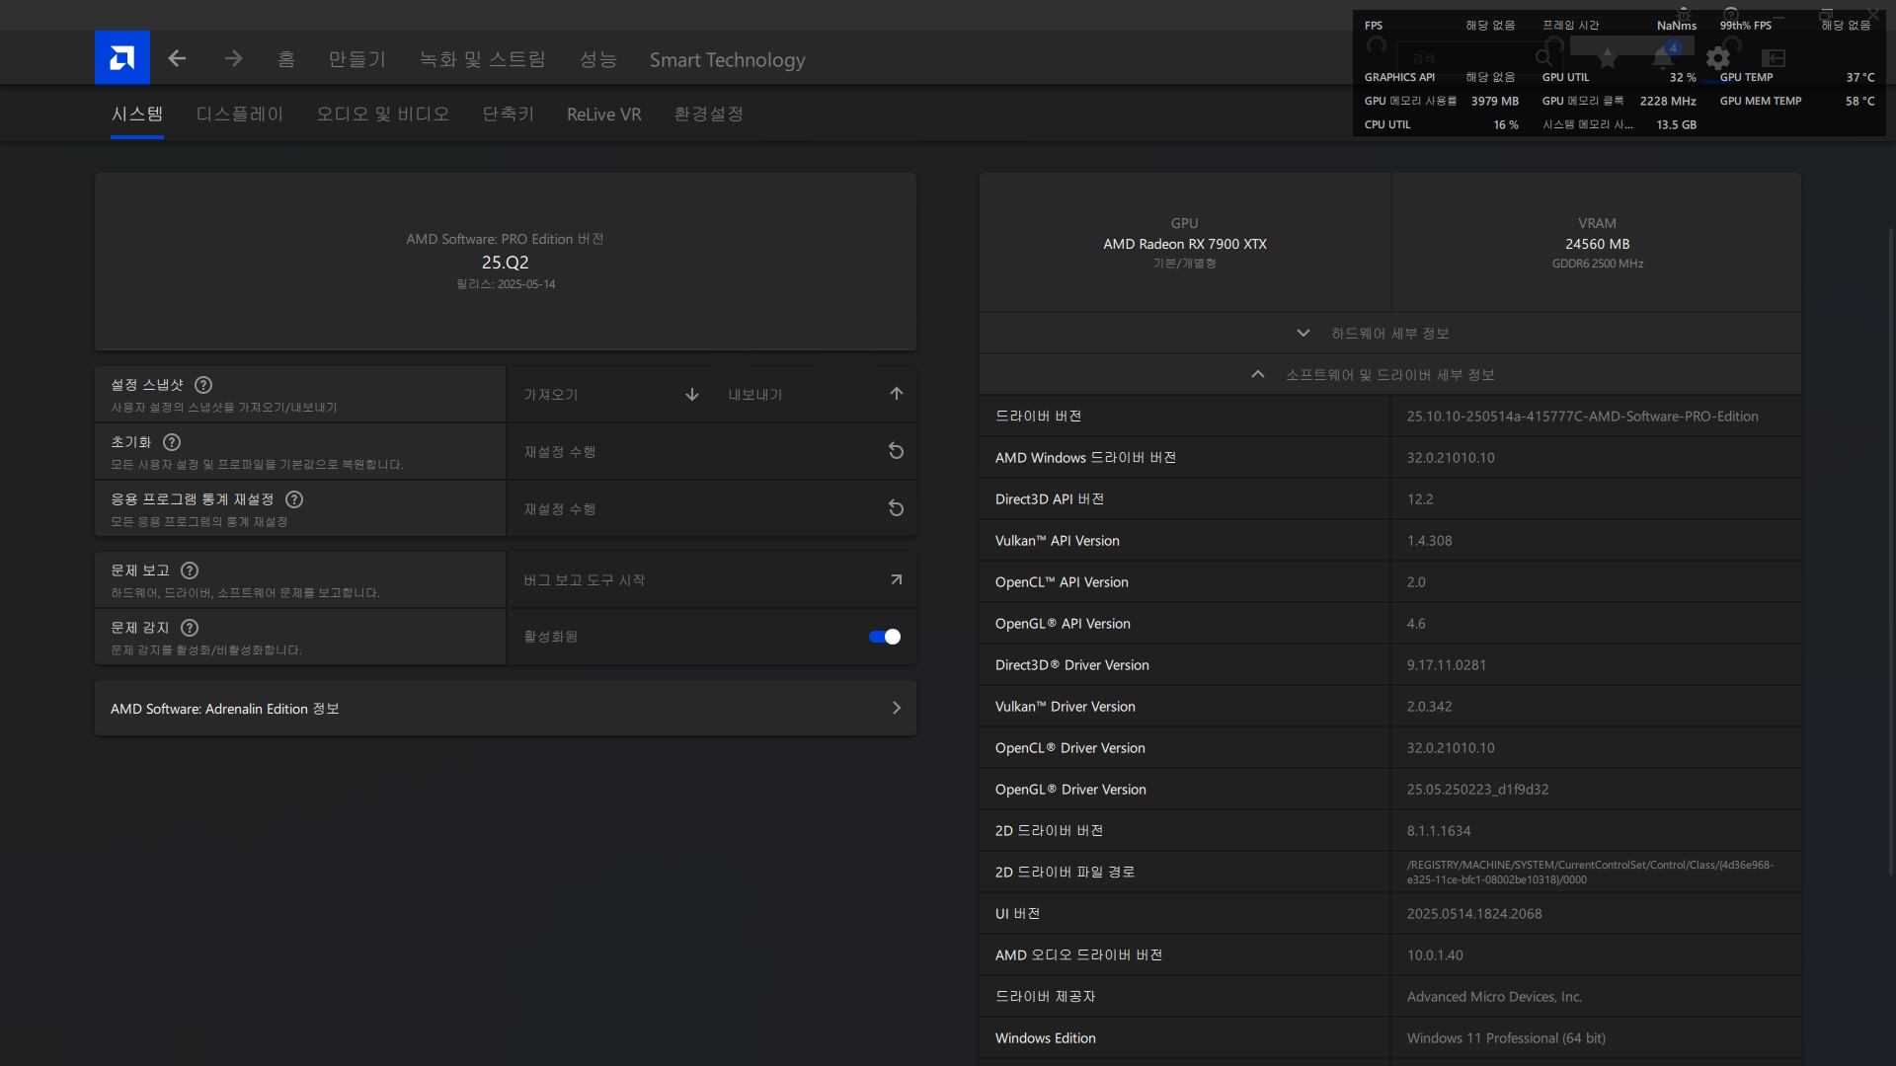1896x1066 pixels.
Task: Select the 홈 menu item
Action: click(286, 59)
